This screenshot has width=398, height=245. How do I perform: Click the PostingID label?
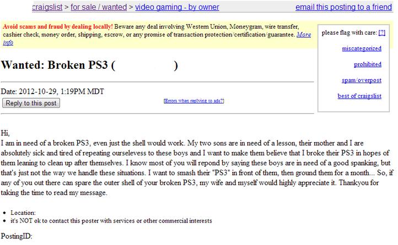click(17, 236)
